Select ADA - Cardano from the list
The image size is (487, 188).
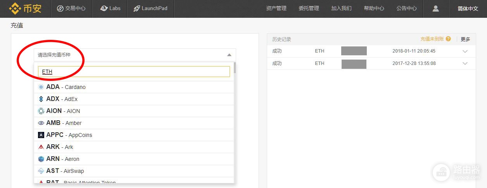click(x=134, y=87)
